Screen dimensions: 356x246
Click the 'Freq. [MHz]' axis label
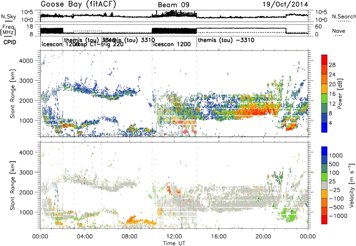click(x=8, y=30)
